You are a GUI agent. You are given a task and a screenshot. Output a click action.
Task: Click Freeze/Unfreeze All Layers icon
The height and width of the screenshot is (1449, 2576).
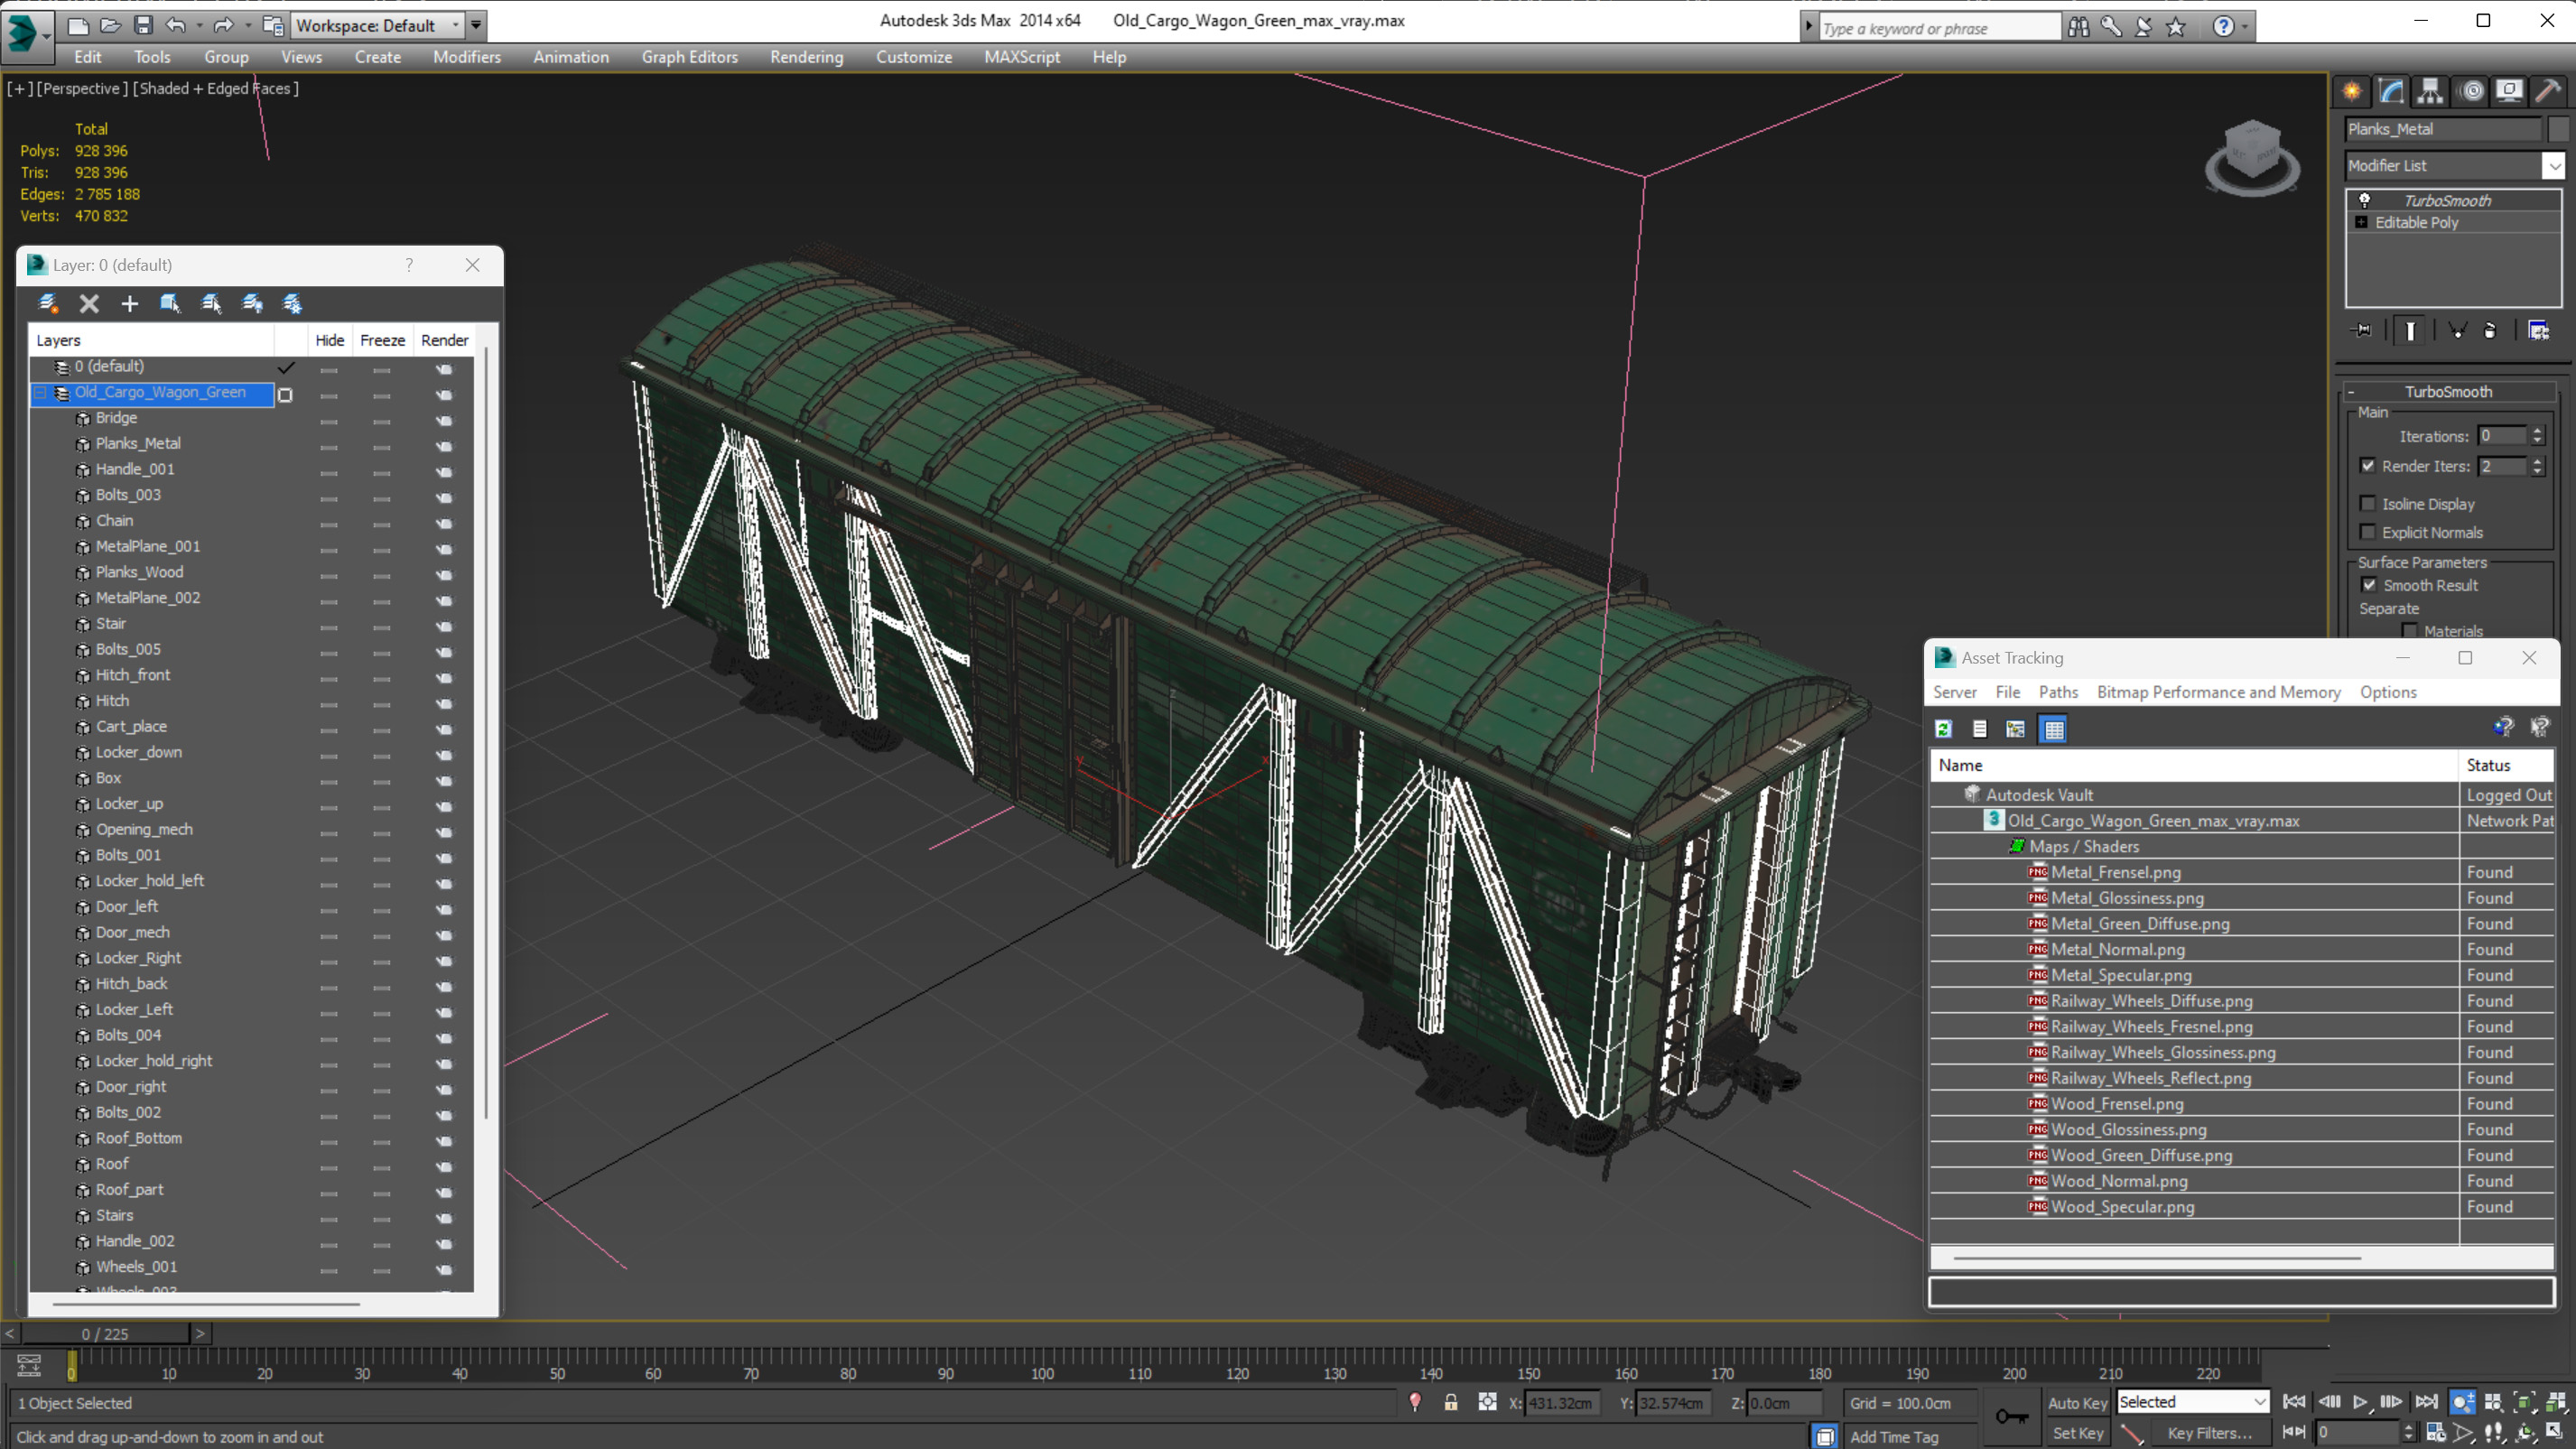tap(292, 303)
